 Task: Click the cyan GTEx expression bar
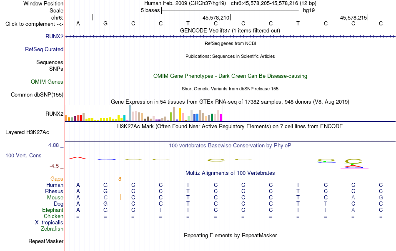pos(125,118)
